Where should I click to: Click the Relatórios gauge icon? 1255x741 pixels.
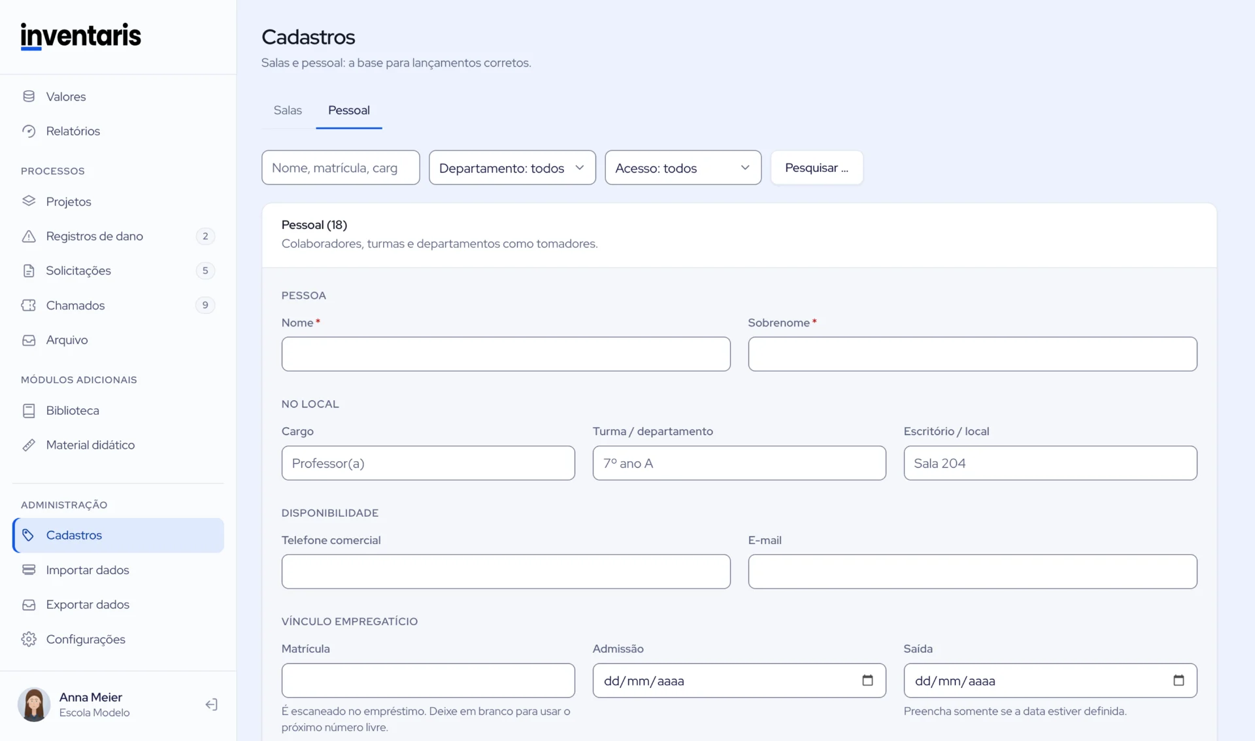pos(29,131)
